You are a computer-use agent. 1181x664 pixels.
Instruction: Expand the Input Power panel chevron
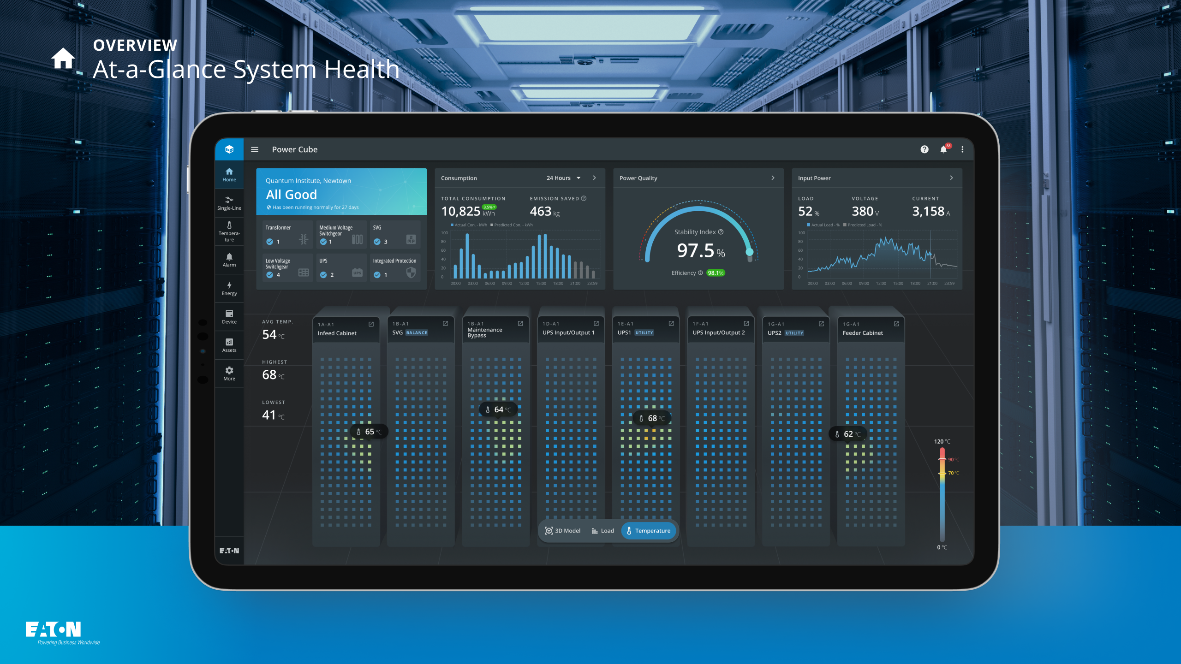(951, 178)
